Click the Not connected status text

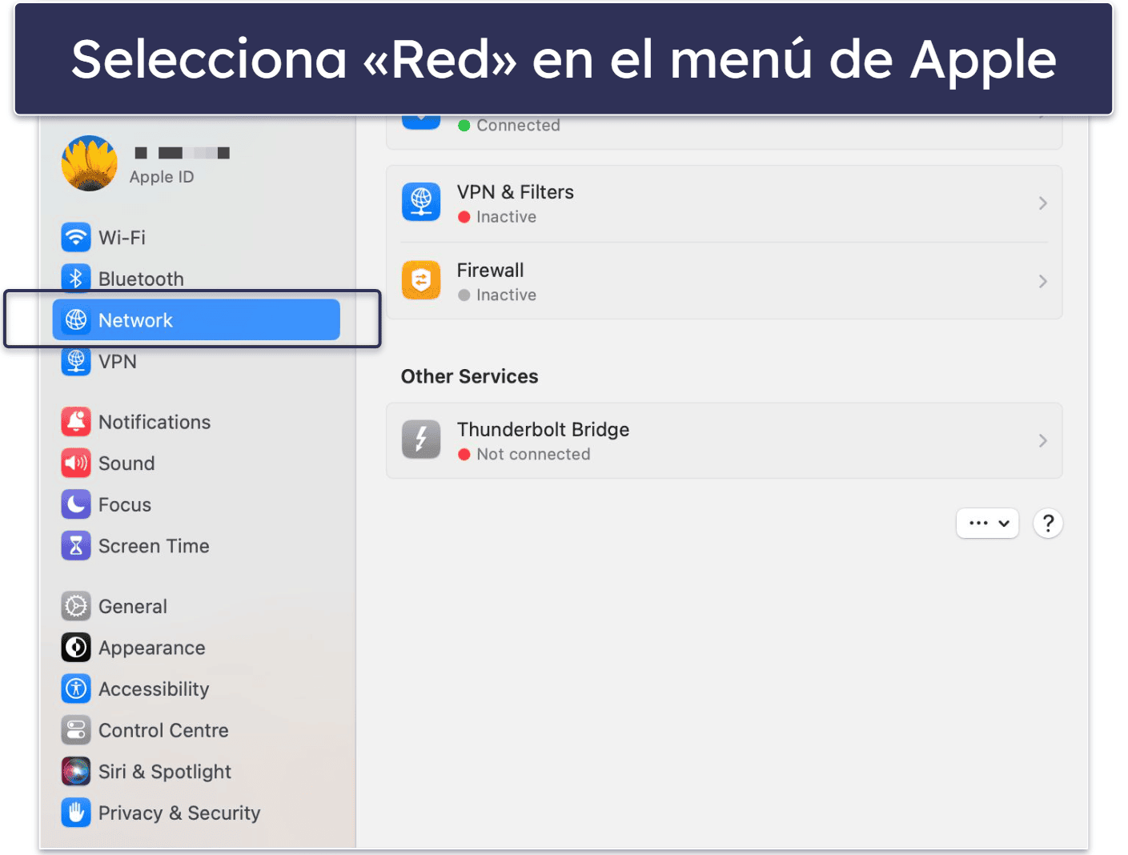point(533,455)
